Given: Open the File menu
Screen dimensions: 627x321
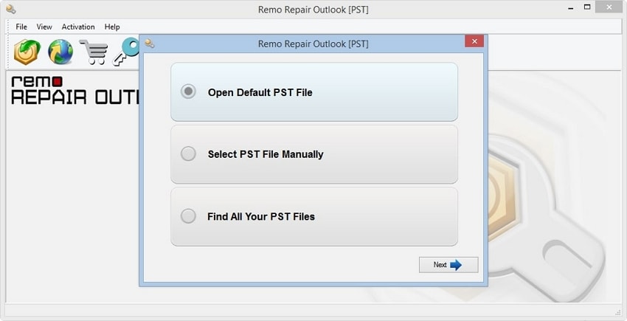Looking at the screenshot, I should pos(21,27).
